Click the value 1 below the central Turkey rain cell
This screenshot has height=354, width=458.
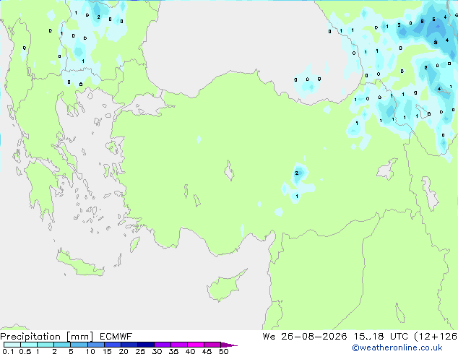pyautogui.click(x=297, y=196)
